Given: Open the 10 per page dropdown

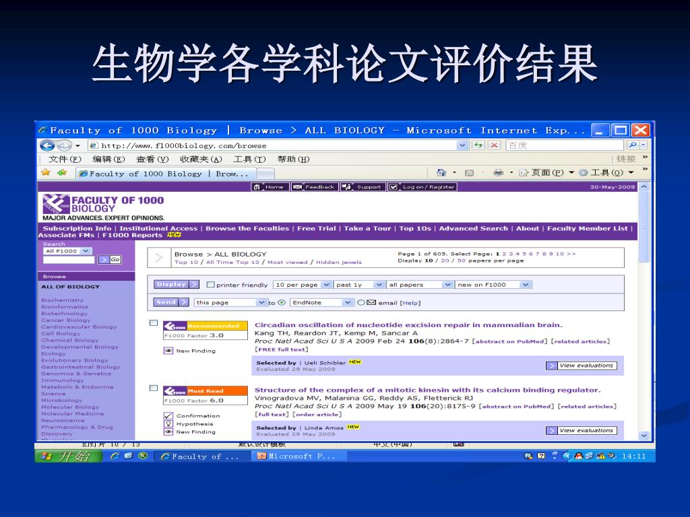Looking at the screenshot, I should click(302, 285).
